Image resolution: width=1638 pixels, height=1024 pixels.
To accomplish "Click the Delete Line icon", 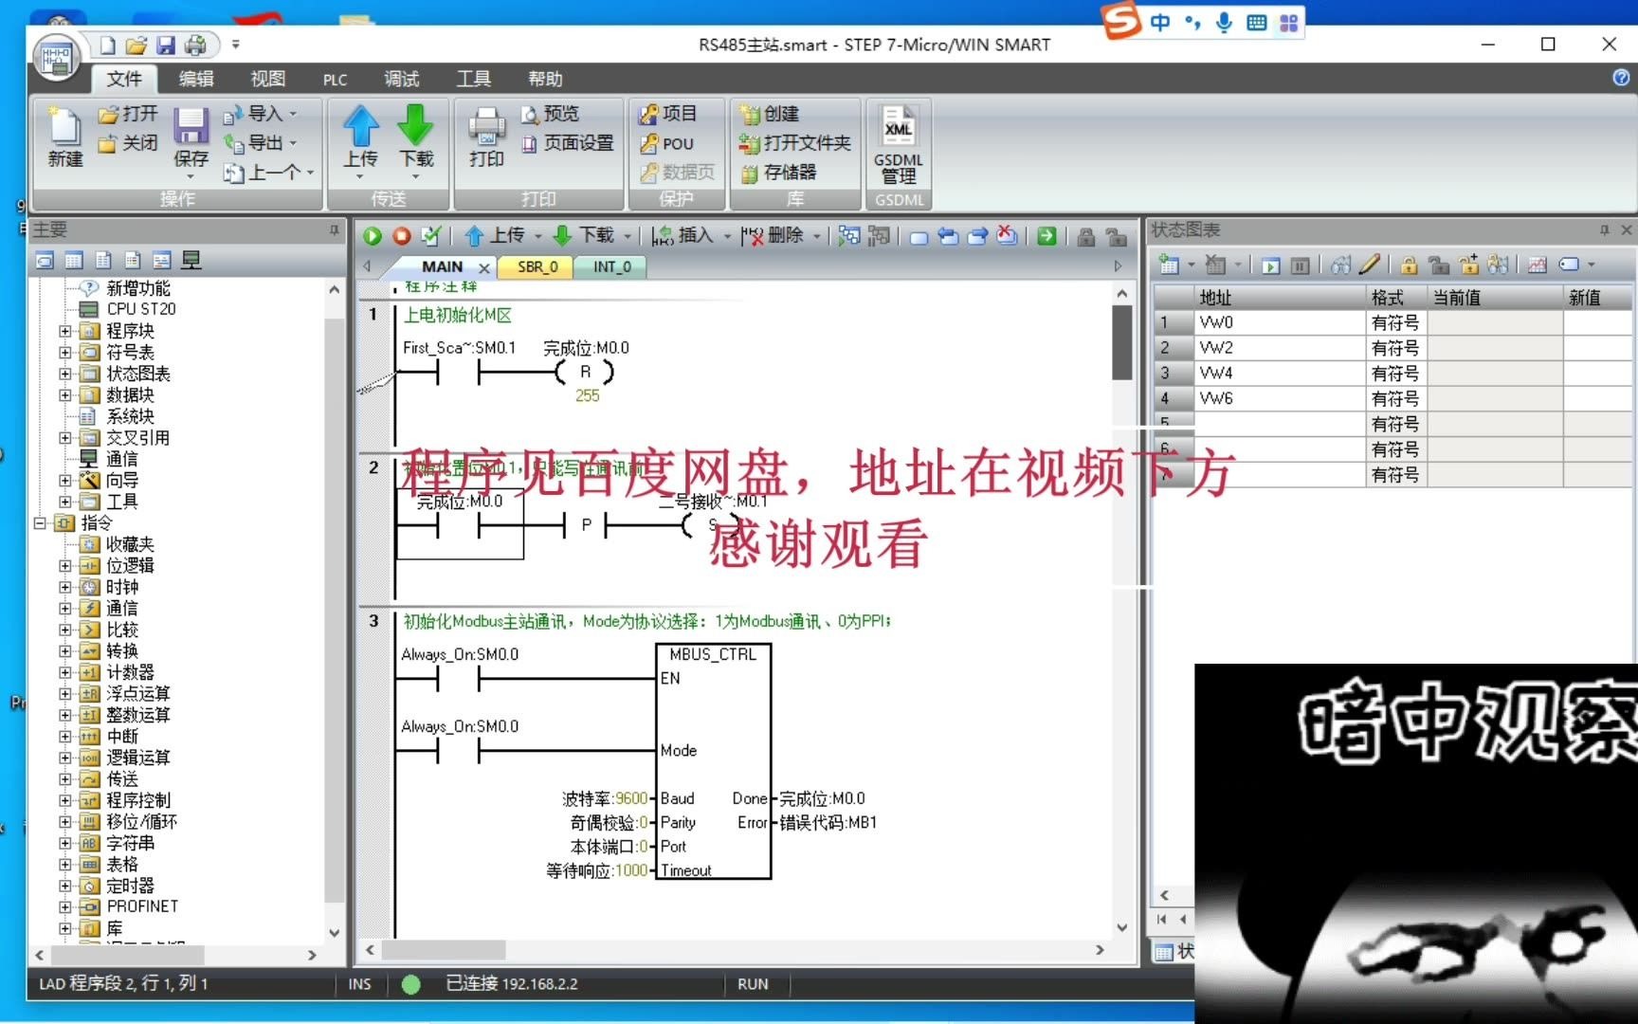I will pyautogui.click(x=1007, y=236).
